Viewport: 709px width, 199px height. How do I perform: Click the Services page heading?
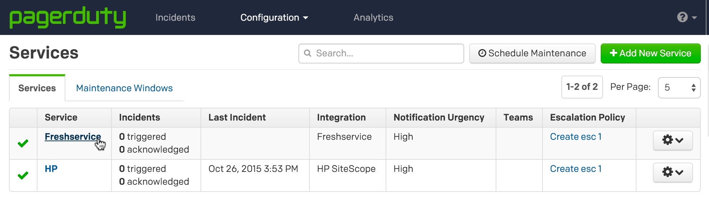click(x=44, y=53)
